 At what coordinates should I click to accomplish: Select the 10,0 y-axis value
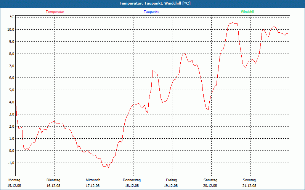coord(11,30)
